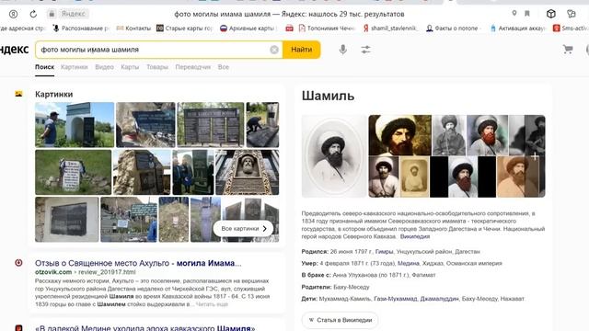Switch to the 'Картинки' tab
The image size is (589, 331).
[x=74, y=67]
